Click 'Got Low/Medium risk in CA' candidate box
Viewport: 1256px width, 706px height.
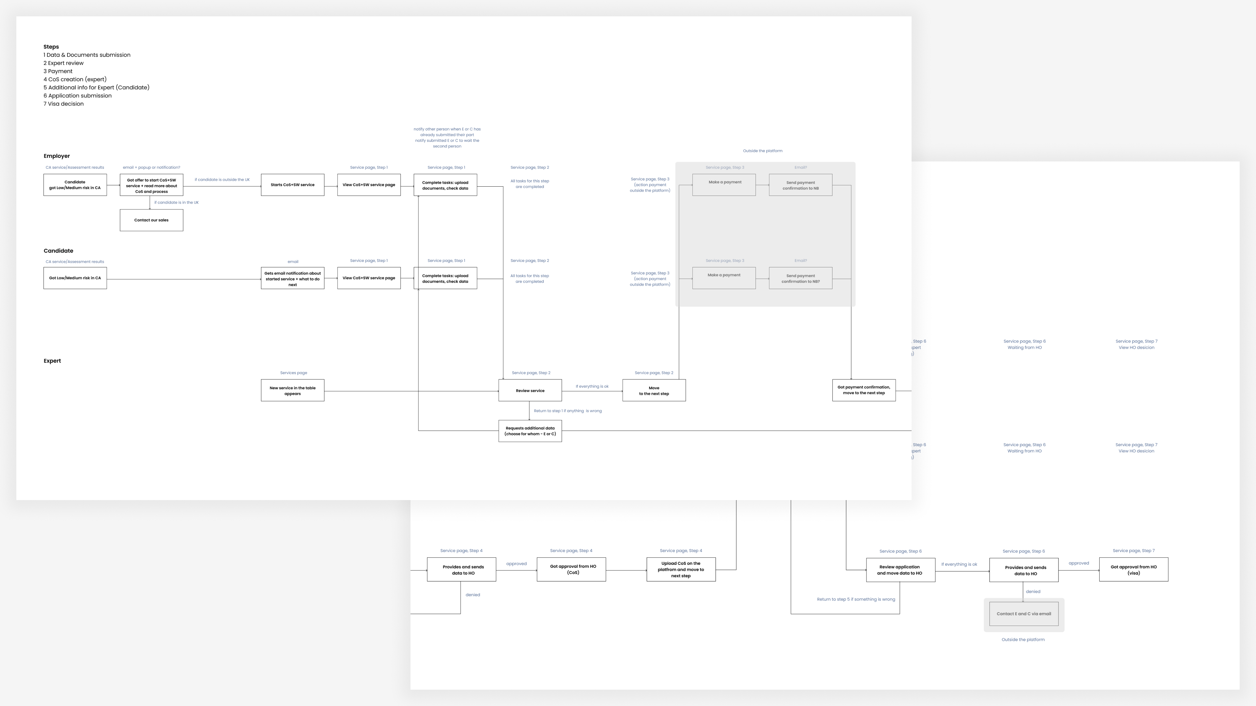(x=75, y=278)
